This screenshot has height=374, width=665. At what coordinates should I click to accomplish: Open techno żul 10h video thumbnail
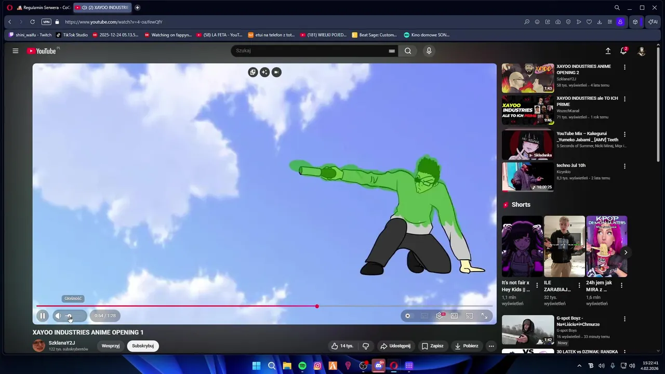click(528, 177)
